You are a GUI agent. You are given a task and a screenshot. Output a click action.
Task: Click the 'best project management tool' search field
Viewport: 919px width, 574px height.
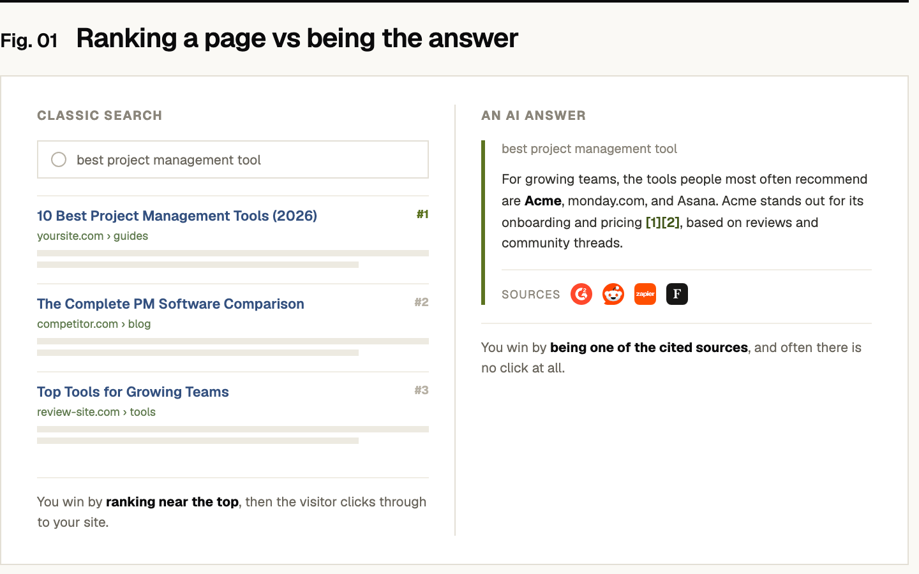233,159
